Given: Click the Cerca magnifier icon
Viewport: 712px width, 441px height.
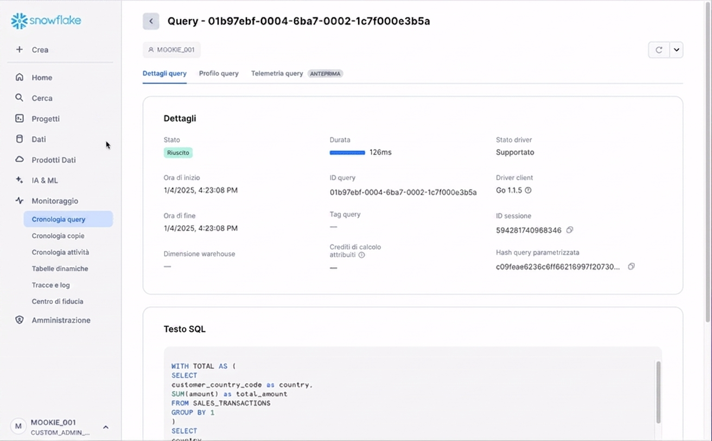Looking at the screenshot, I should (x=20, y=98).
